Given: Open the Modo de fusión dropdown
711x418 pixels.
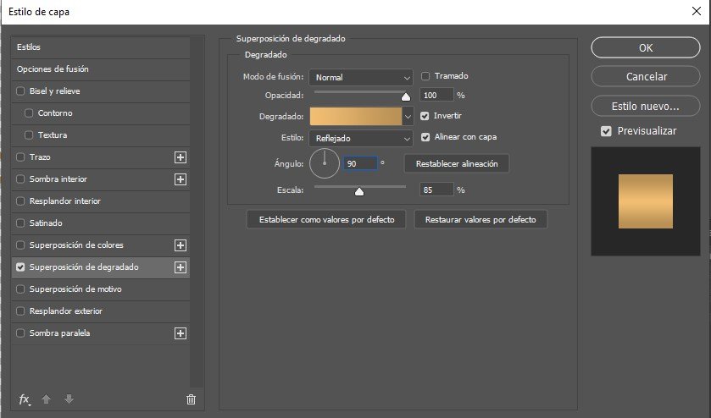Looking at the screenshot, I should pyautogui.click(x=360, y=77).
